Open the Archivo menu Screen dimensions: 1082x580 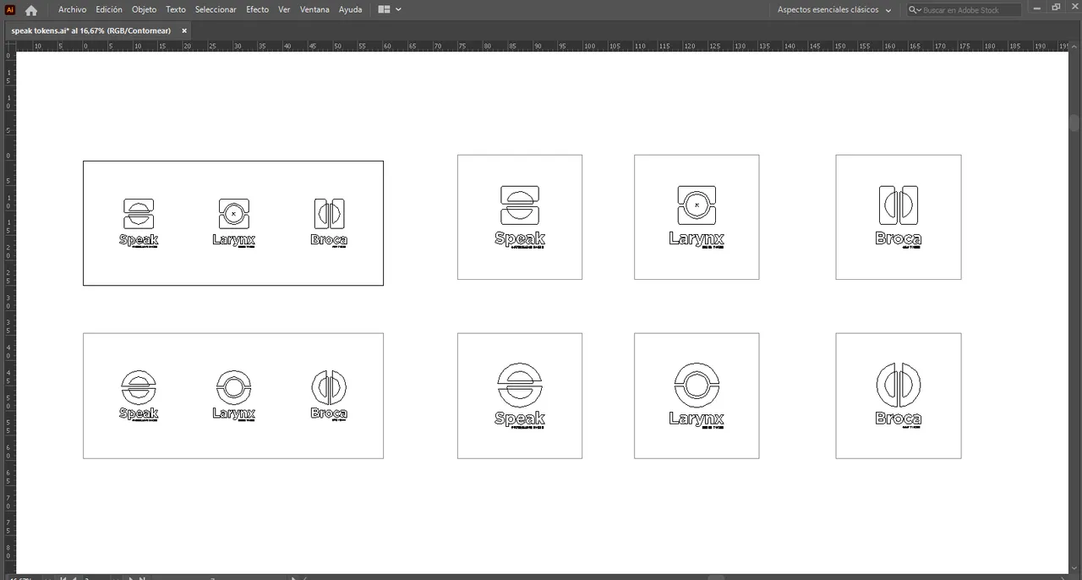(72, 9)
